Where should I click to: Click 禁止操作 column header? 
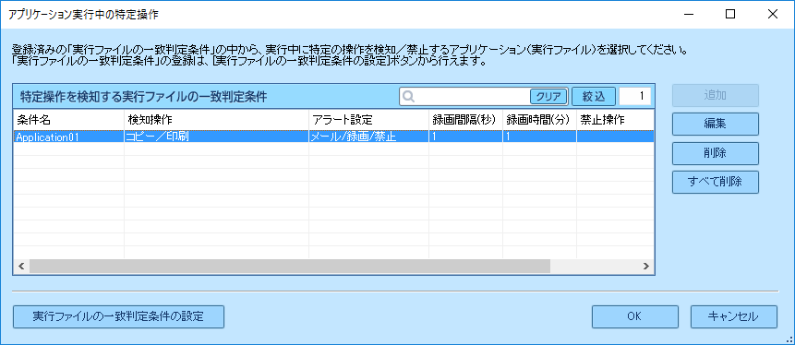pyautogui.click(x=615, y=120)
